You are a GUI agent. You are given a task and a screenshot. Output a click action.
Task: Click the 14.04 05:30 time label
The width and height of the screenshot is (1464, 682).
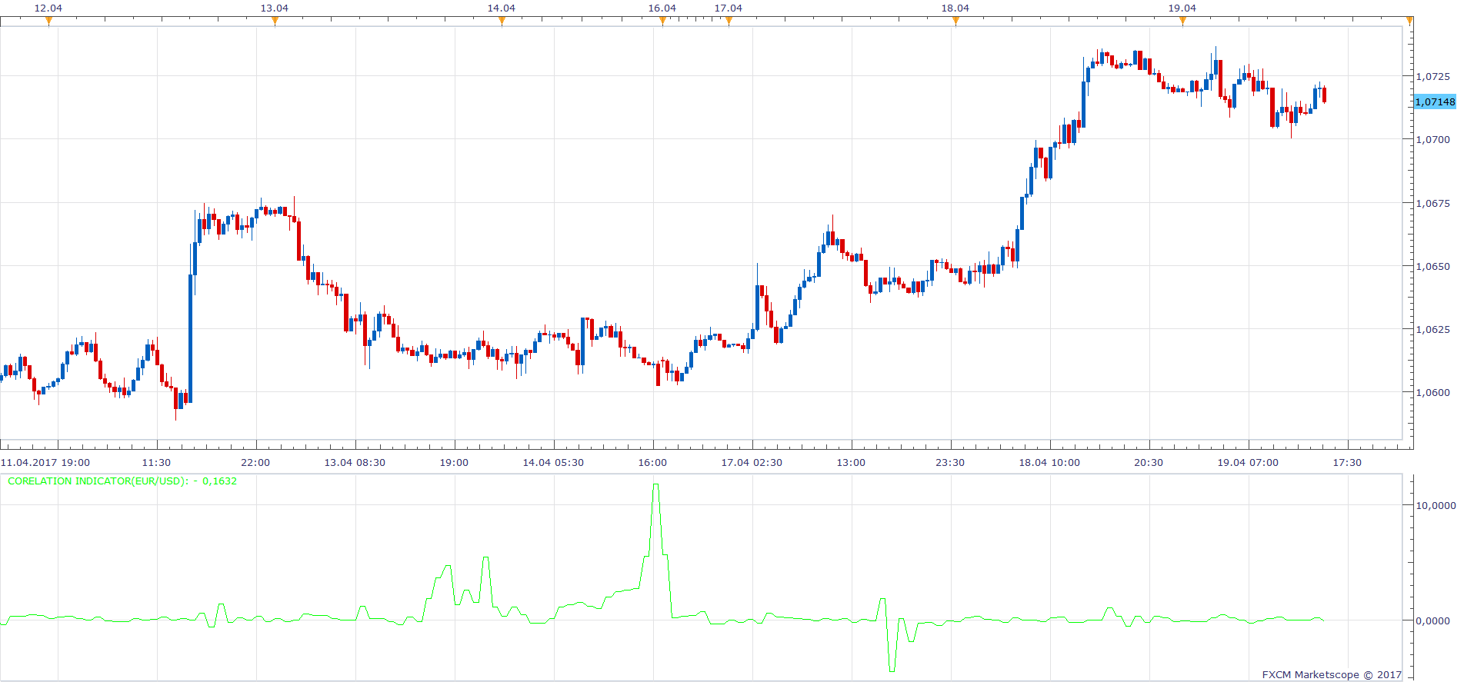[553, 462]
